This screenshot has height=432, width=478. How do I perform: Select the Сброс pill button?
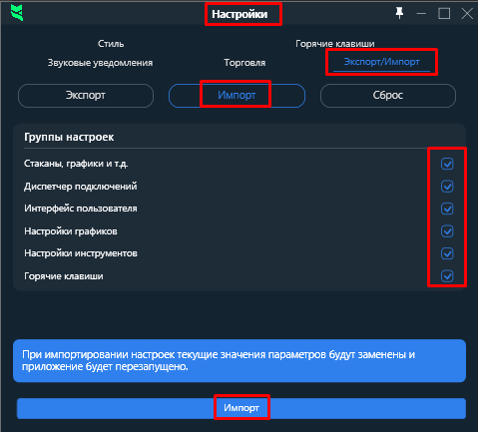pos(388,96)
